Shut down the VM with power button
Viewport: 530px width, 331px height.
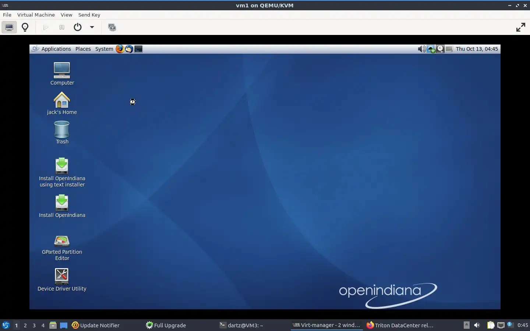[78, 27]
